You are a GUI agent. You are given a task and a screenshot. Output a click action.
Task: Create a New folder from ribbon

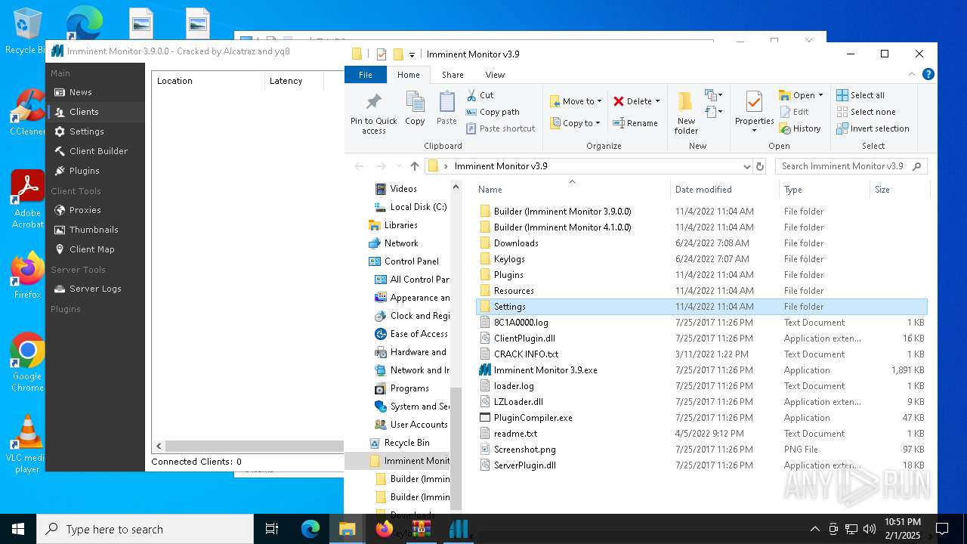click(686, 113)
